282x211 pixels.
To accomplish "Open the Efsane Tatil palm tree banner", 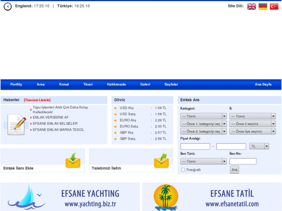I will point(211,197).
